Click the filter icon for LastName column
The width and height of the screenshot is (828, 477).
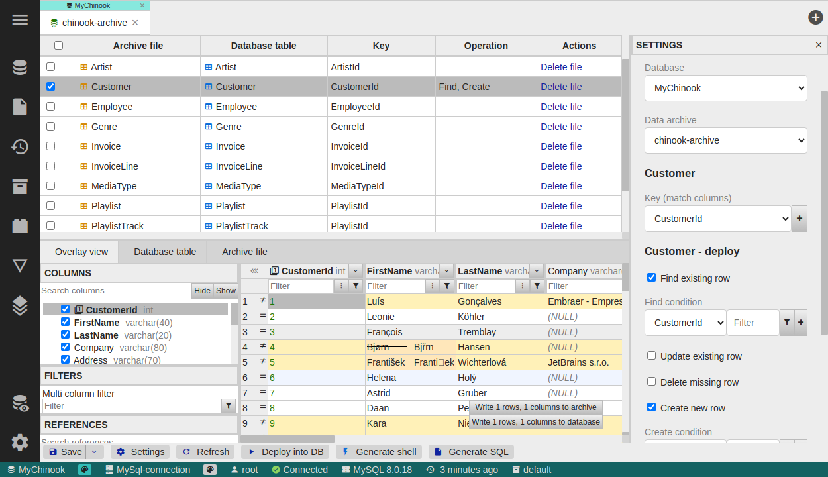pos(537,286)
